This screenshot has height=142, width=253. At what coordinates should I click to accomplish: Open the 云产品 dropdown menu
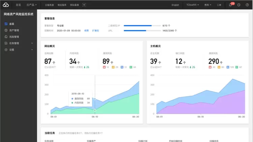tap(32, 5)
